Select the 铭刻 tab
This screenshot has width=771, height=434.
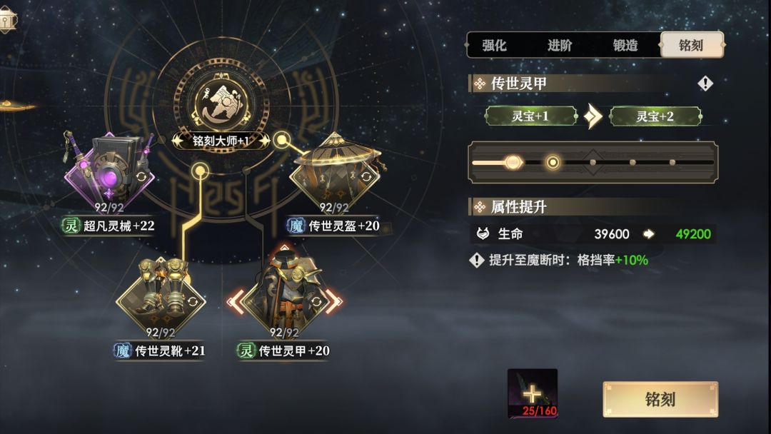[x=691, y=45]
